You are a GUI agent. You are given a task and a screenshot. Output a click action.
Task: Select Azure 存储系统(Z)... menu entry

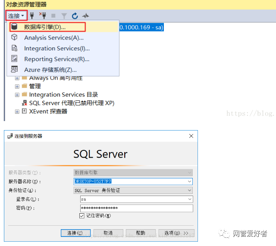coord(63,70)
